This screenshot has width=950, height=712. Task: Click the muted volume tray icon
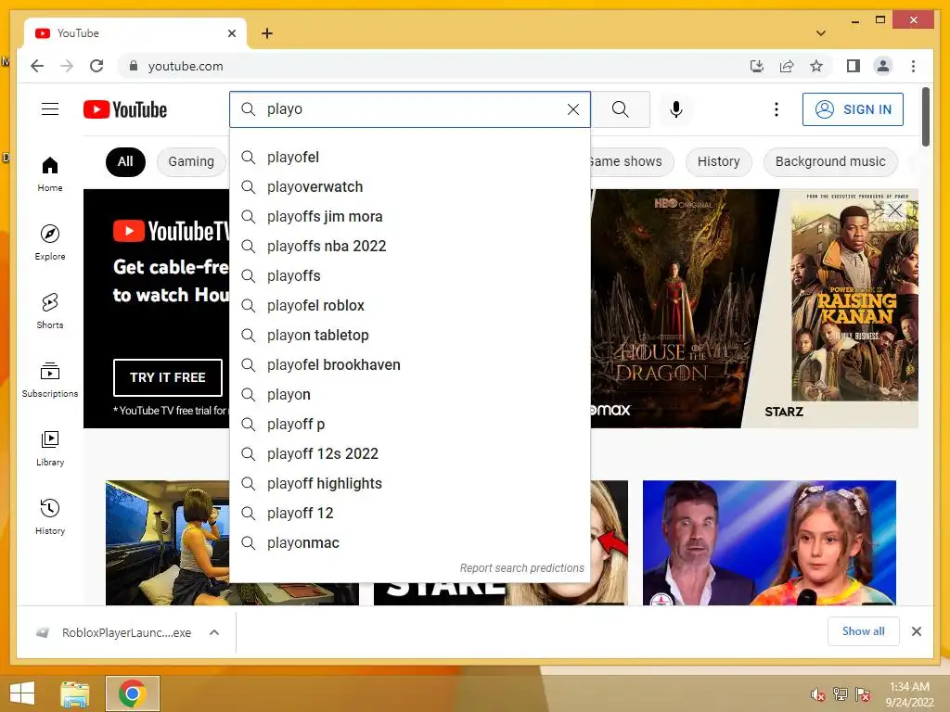coord(818,694)
